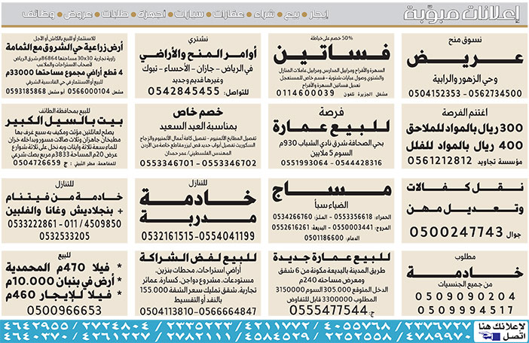Click the للبيع عمارة headline under فرصة
This screenshot has width=529, height=343.
coord(332,127)
